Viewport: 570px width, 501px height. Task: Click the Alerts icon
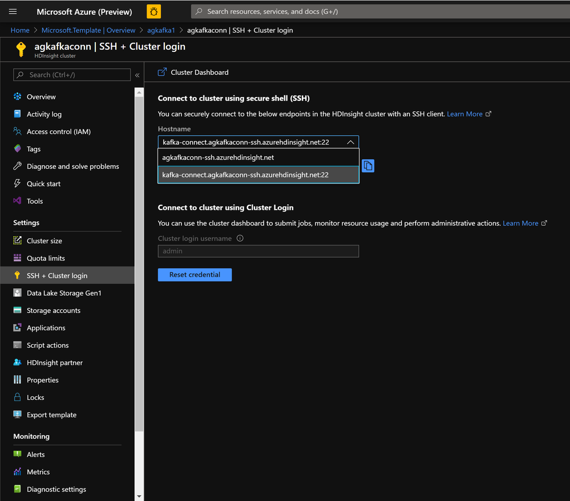tap(17, 454)
